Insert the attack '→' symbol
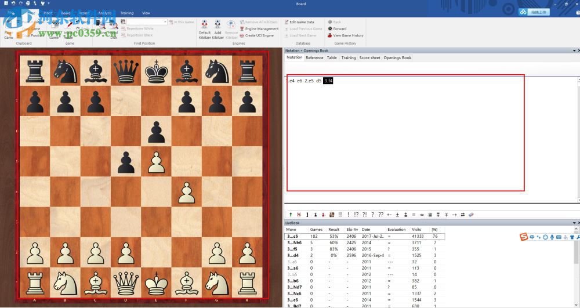Image resolution: width=580 pixels, height=308 pixels. [x=455, y=215]
